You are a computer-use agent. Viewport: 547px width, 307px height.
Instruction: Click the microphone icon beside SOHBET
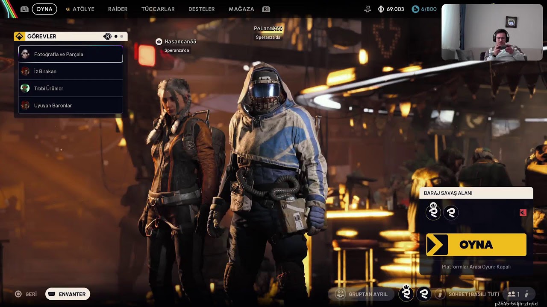441,294
